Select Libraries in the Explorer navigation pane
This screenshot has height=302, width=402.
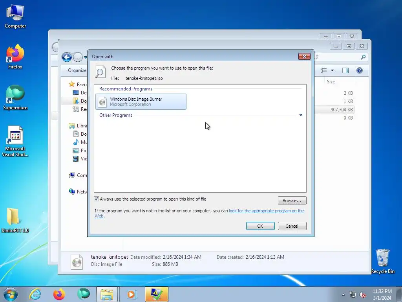[78, 125]
